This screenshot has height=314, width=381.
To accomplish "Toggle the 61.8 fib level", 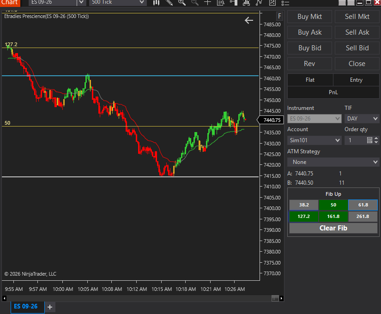I will coord(363,205).
